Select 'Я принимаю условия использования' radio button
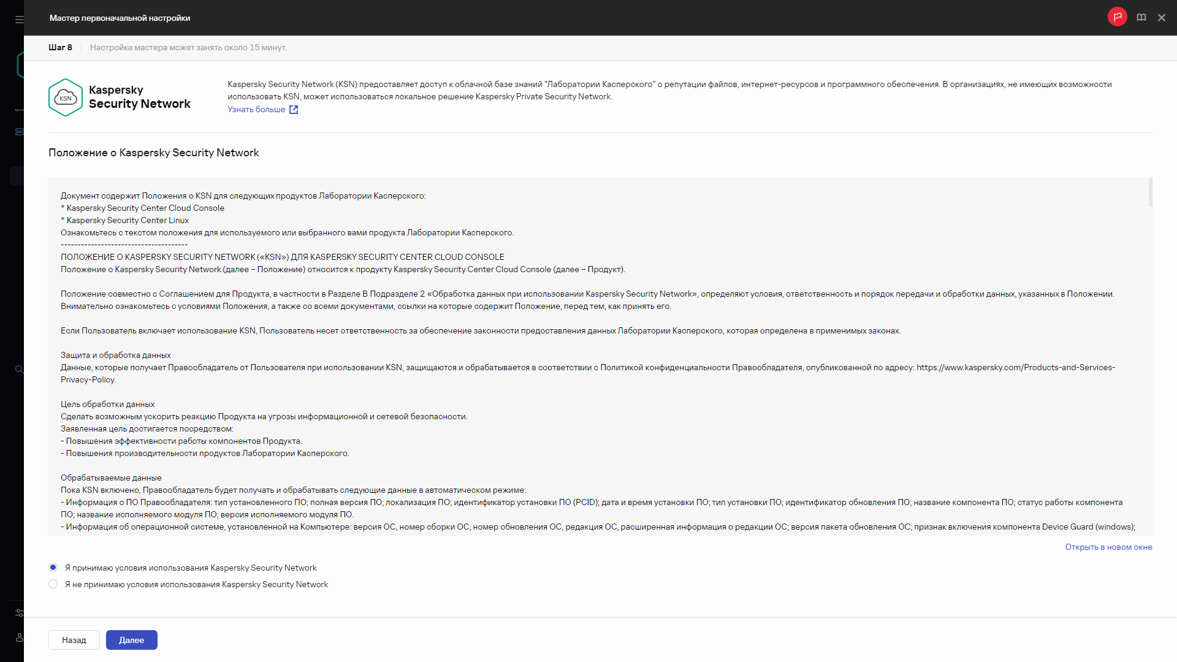This screenshot has width=1177, height=662. point(53,567)
